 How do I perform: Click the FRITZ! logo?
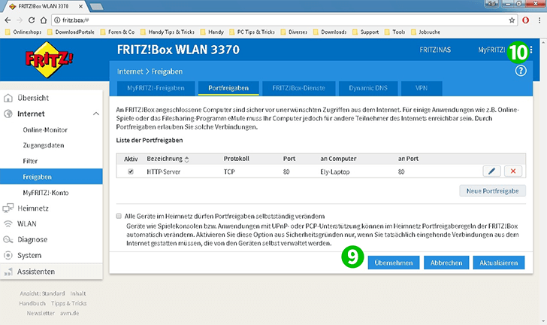click(49, 59)
